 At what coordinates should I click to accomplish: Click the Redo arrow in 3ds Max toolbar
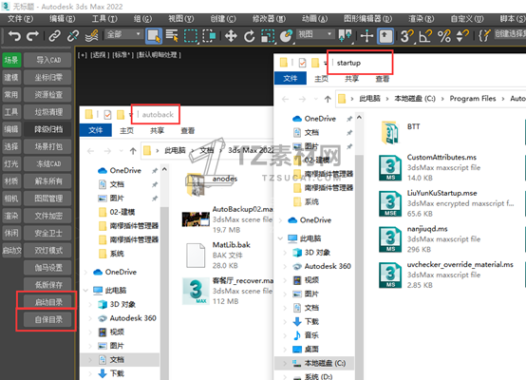click(32, 35)
